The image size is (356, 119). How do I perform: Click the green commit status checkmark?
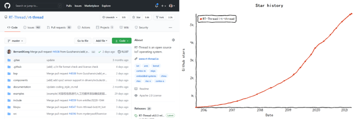click(100, 52)
